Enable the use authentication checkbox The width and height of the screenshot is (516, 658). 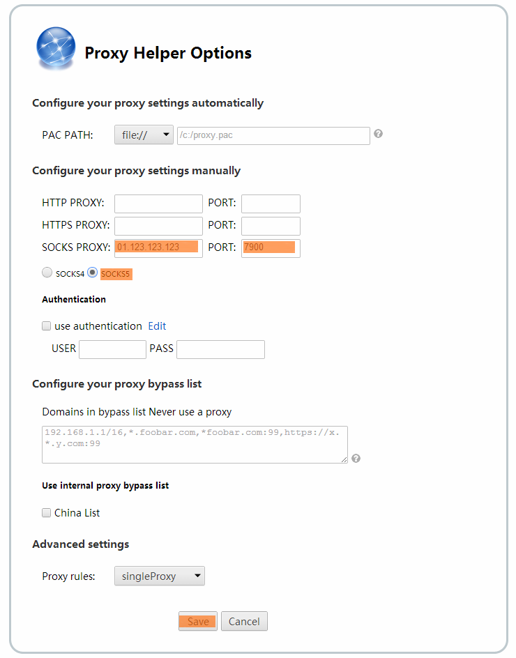pyautogui.click(x=47, y=326)
